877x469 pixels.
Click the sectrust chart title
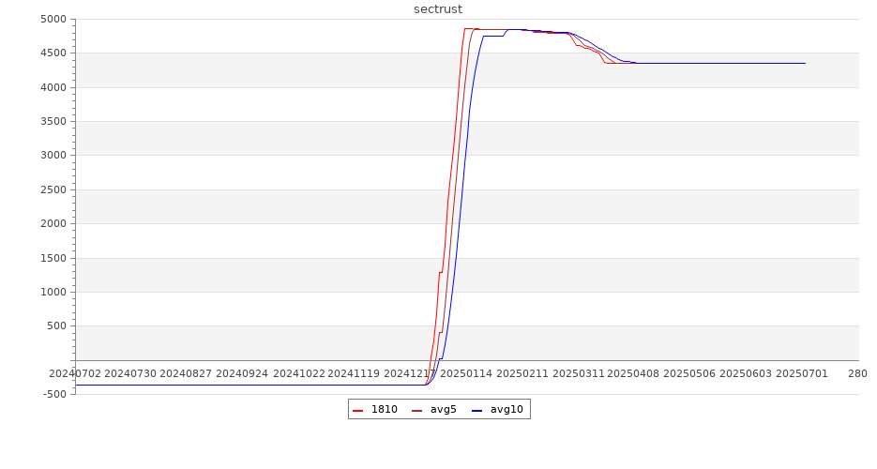(438, 9)
